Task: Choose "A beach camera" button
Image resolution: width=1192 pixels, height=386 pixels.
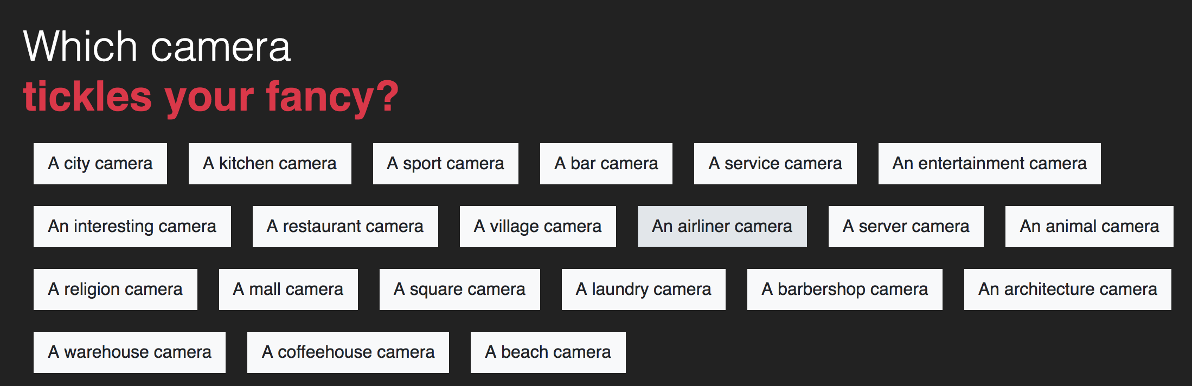Action: tap(548, 352)
